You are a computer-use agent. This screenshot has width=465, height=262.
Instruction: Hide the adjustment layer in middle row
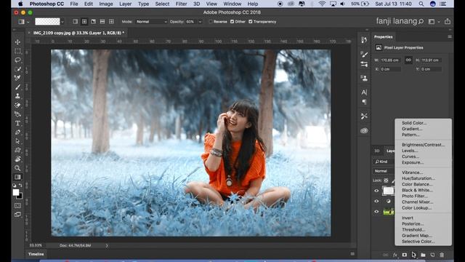pyautogui.click(x=376, y=201)
